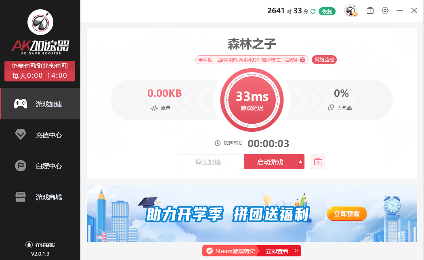
Task: Click the green 恢复 toggle button
Action: 327,11
